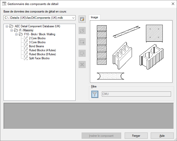Select the F - Masonry folder label

coord(26,30)
